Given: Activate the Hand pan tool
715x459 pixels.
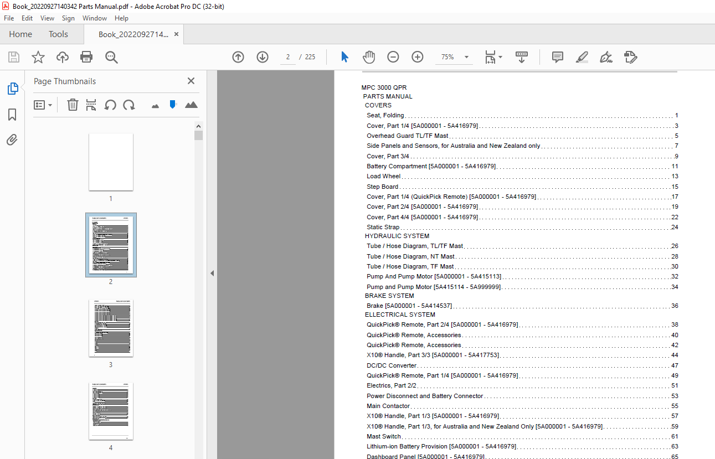Looking at the screenshot, I should tap(369, 57).
